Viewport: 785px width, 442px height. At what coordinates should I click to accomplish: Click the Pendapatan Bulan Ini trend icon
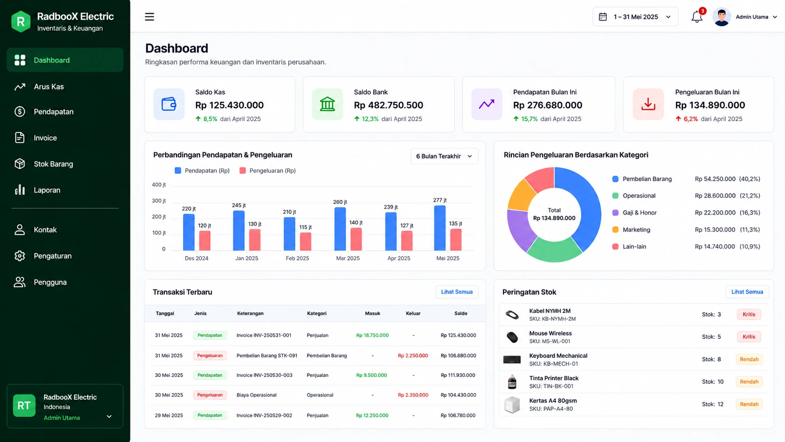[x=486, y=104]
